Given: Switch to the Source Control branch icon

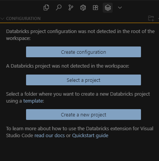Looking at the screenshot, I should pos(71,8).
